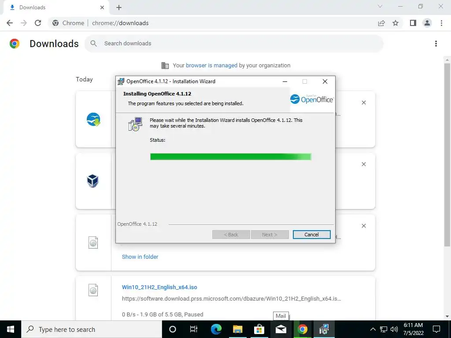Screen dimensions: 451x338
Task: Click the Win10 ISO file icon
Action: (x=93, y=290)
